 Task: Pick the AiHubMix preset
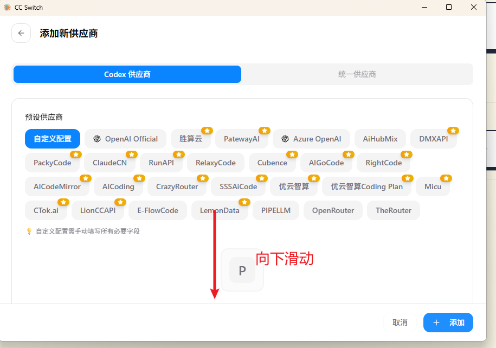click(380, 139)
